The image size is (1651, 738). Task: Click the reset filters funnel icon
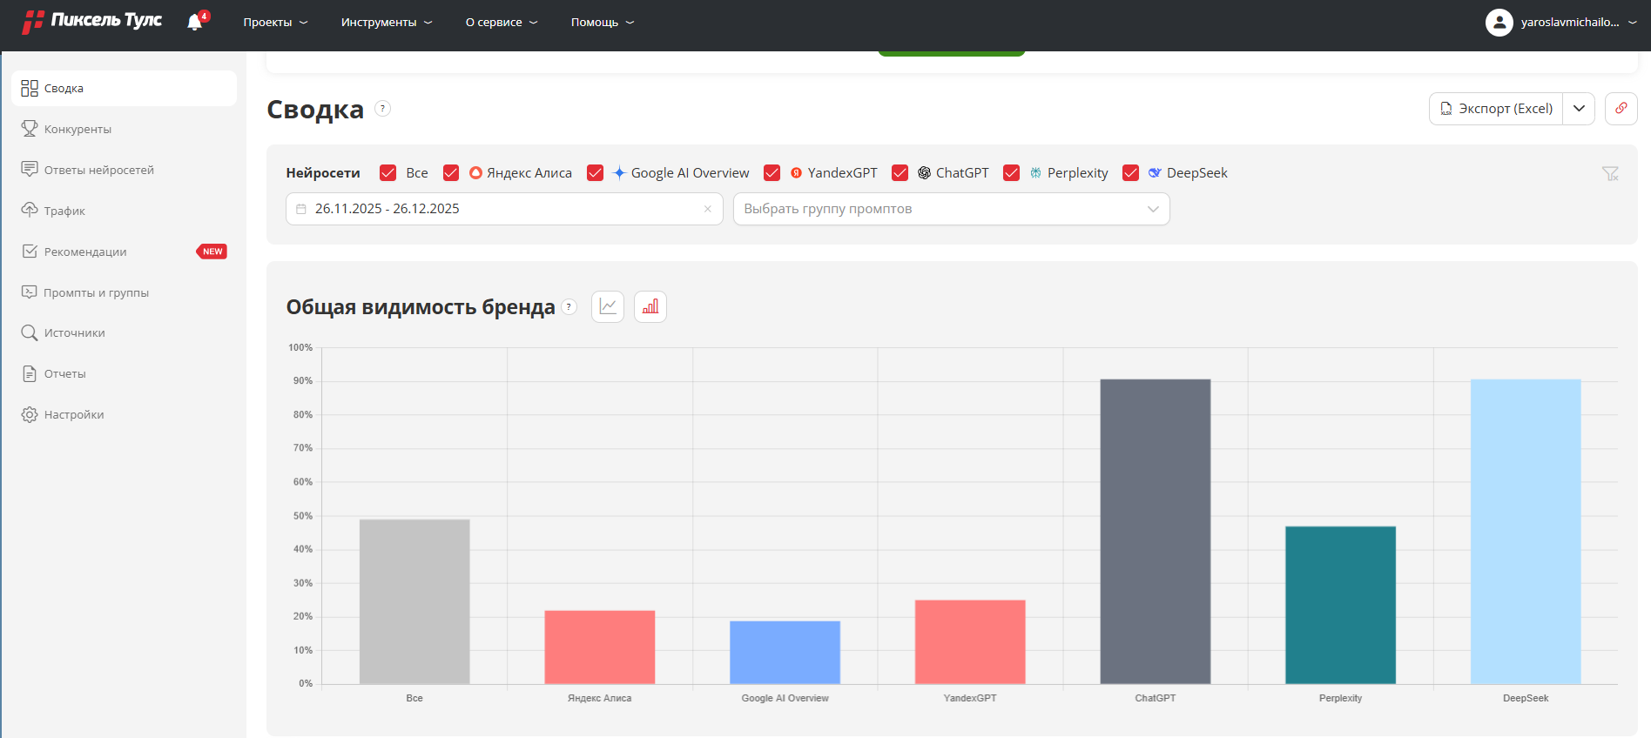pos(1610,174)
